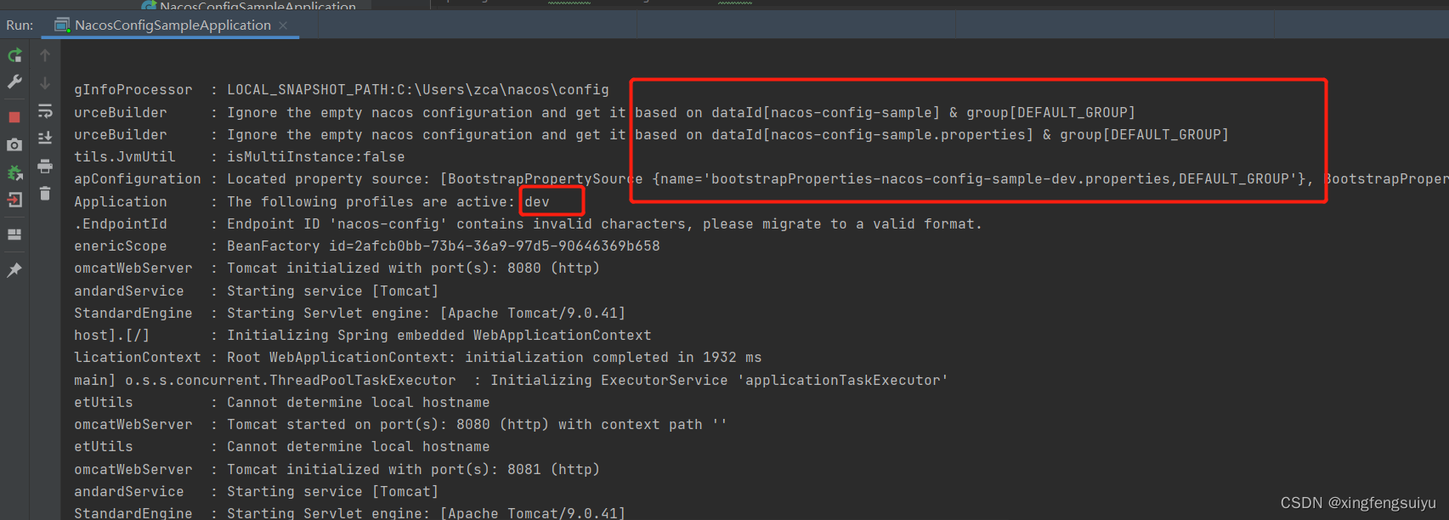Stop the running application with red square

tap(14, 117)
